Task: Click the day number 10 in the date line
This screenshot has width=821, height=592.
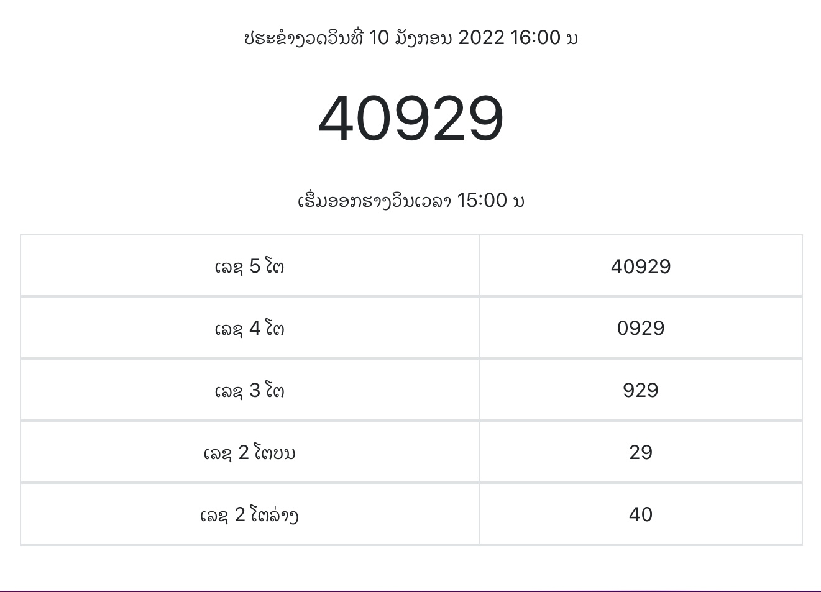Action: pos(378,38)
